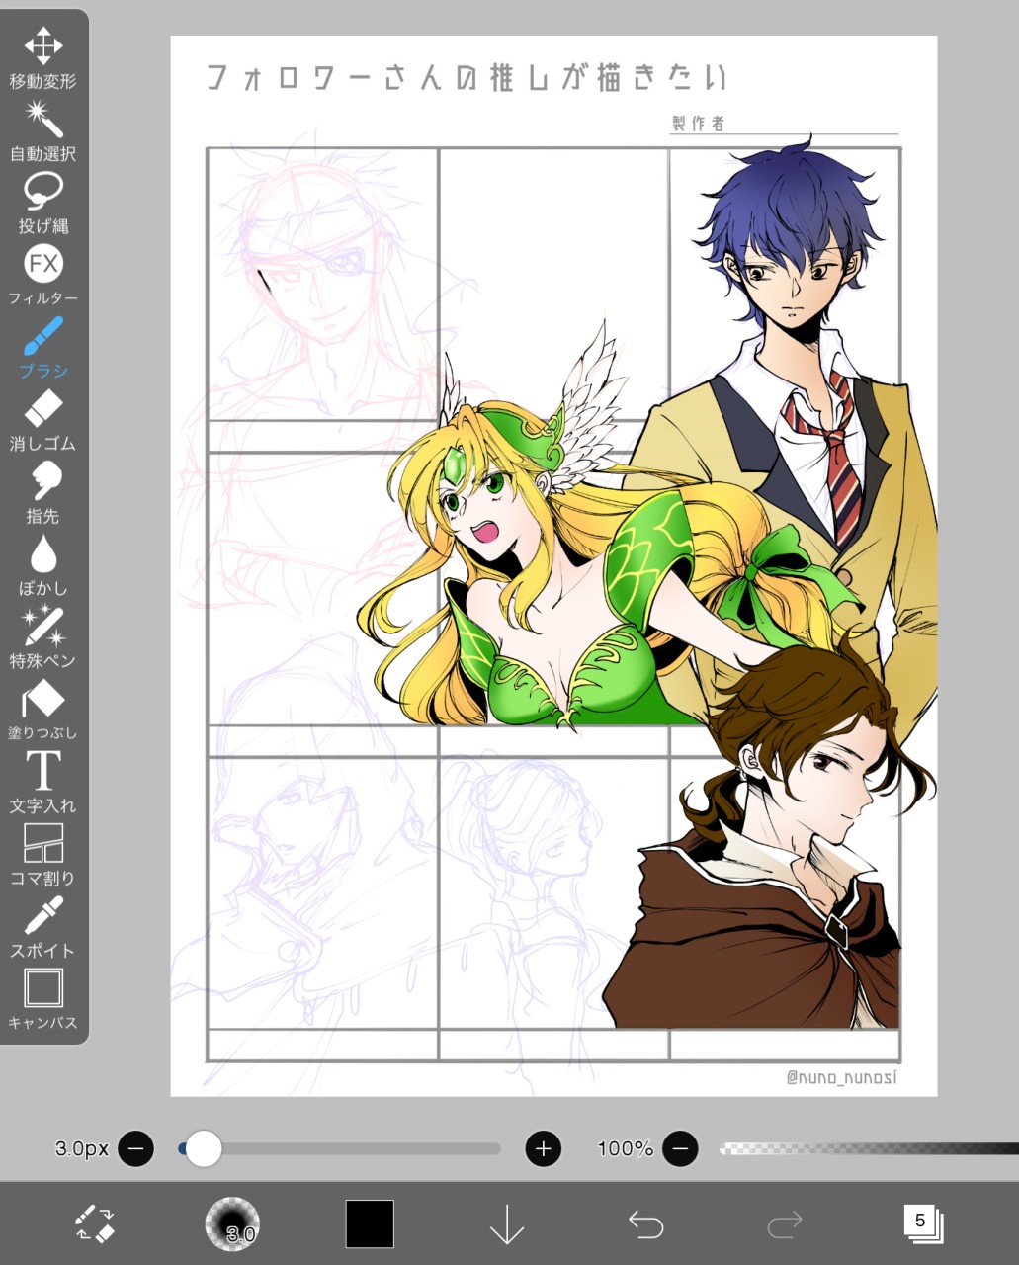The height and width of the screenshot is (1265, 1019).
Task: Pick the Eraser (消しゴム) tool
Action: [x=43, y=420]
